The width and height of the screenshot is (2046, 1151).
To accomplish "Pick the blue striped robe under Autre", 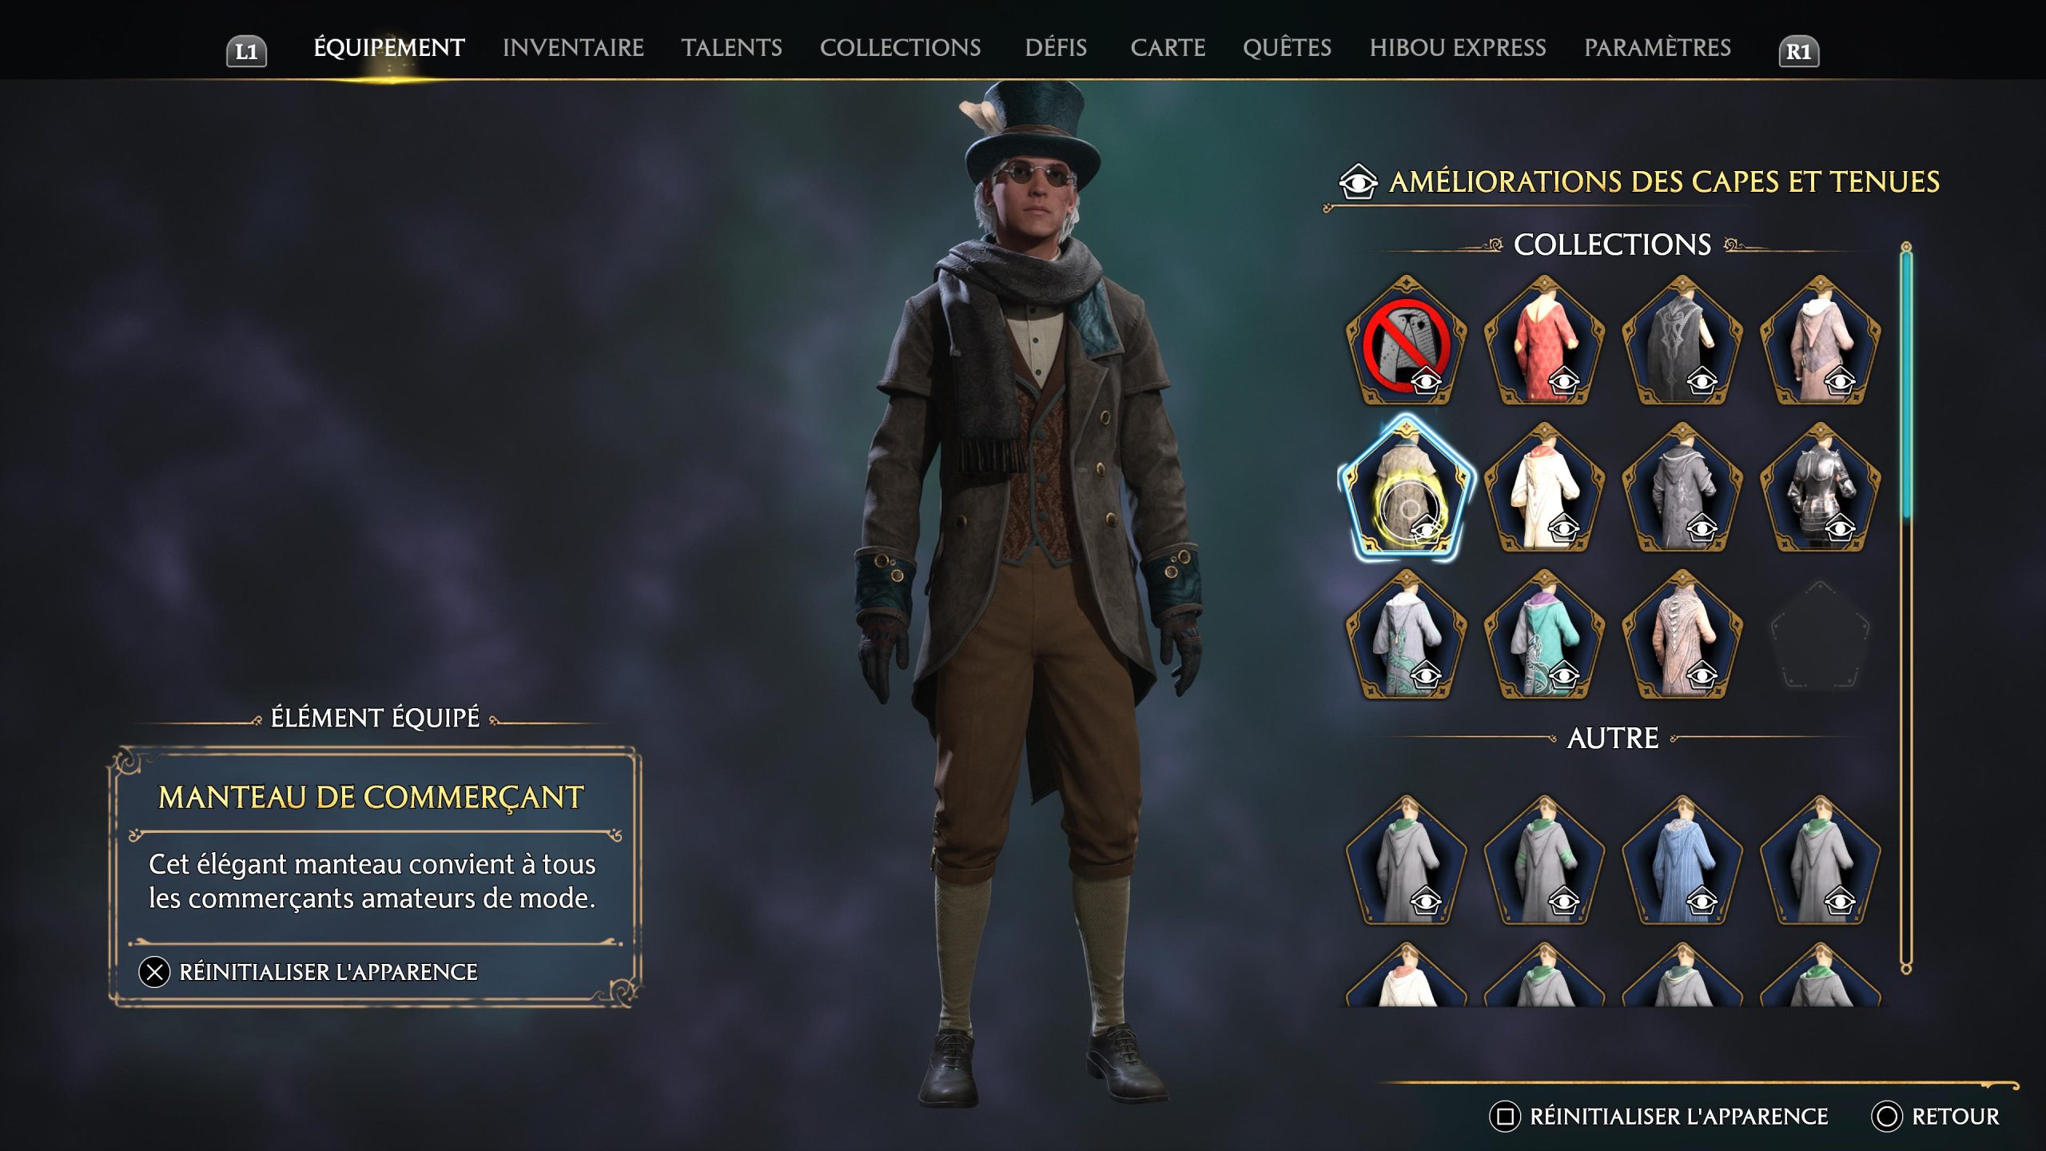I will tap(1682, 861).
